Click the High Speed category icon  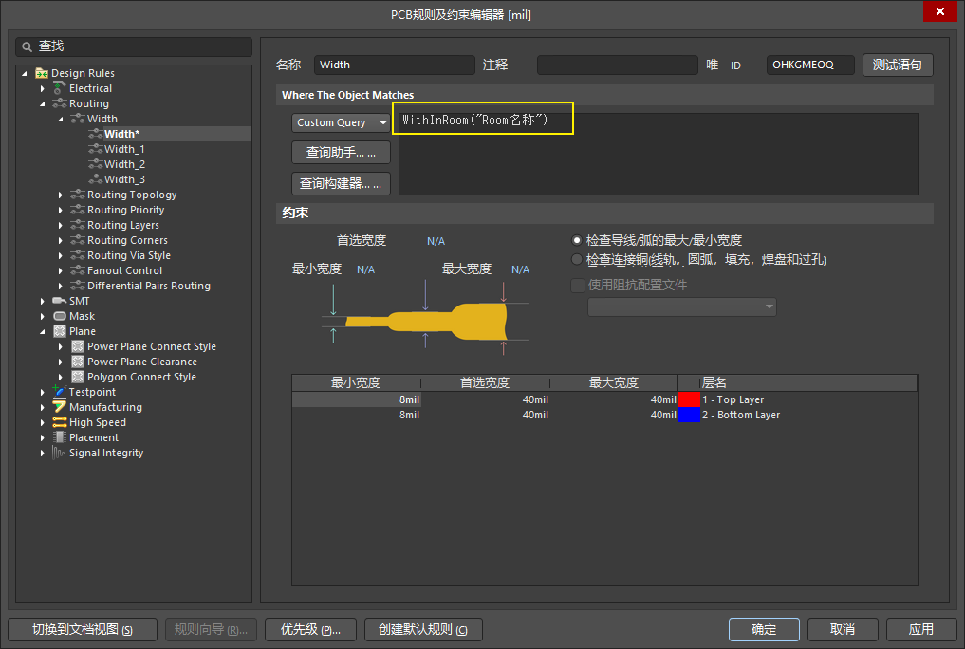(x=60, y=422)
